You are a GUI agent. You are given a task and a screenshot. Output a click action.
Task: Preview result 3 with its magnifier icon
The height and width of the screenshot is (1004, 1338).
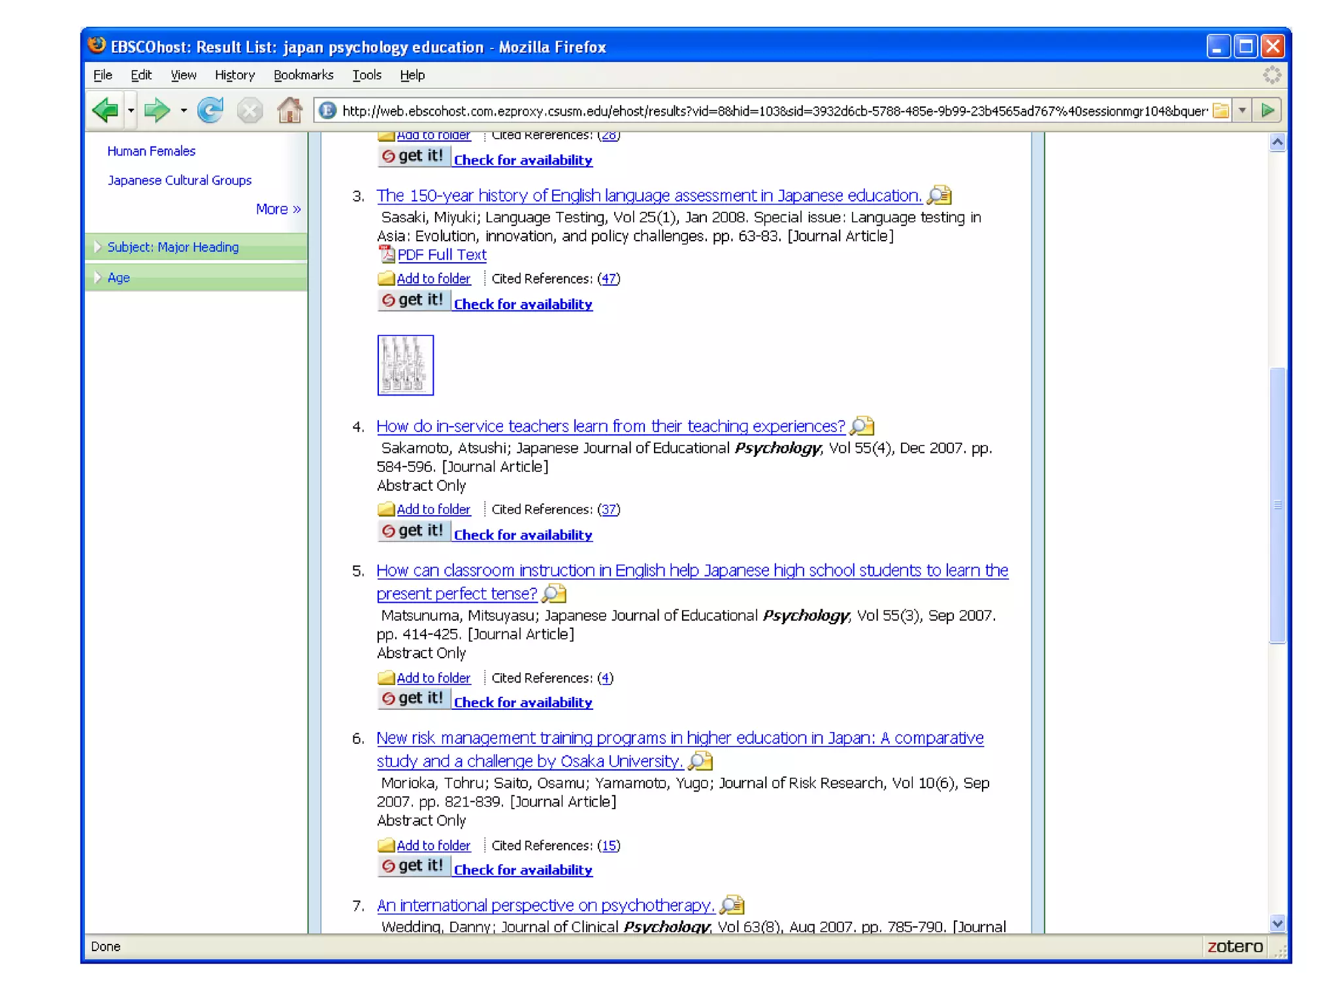click(x=939, y=195)
